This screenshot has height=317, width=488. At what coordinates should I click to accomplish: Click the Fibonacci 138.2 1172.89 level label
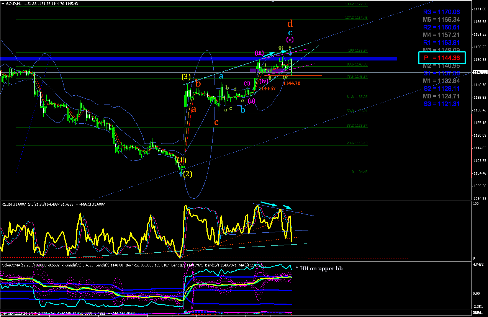(355, 4)
